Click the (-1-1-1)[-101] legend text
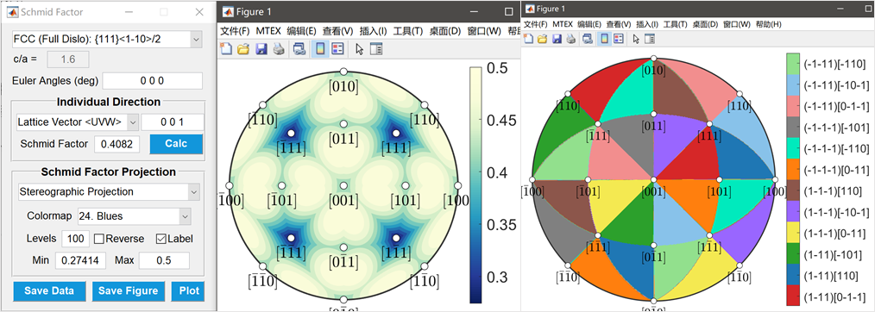 pos(834,127)
